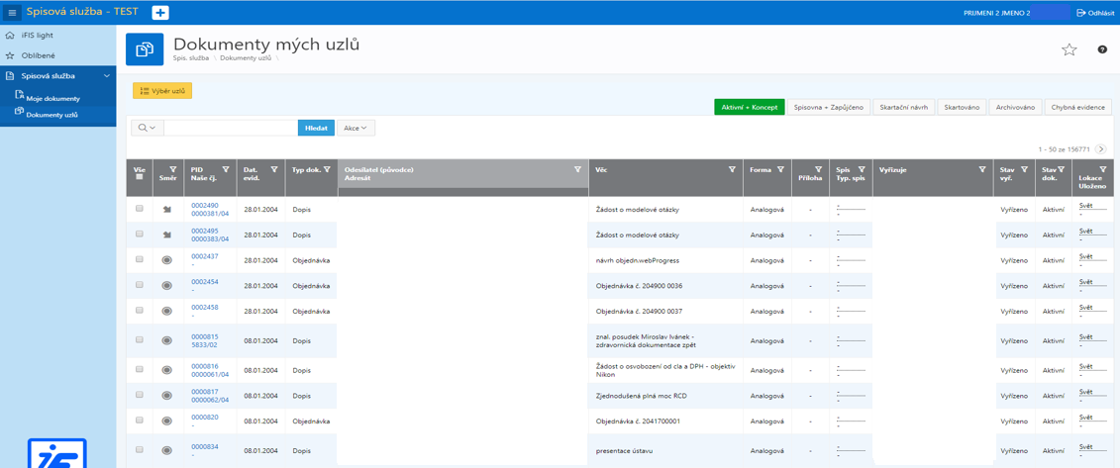Check the Vše select-all checkbox
Image resolution: width=1120 pixels, height=468 pixels.
pyautogui.click(x=140, y=178)
